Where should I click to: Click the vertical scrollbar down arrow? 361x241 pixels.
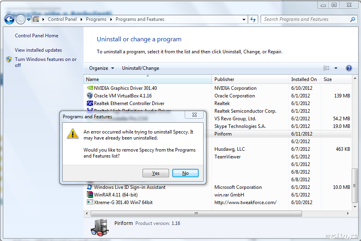click(x=355, y=207)
